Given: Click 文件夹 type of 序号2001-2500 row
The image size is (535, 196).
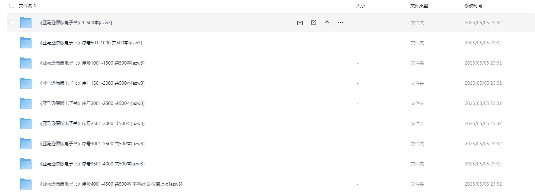Looking at the screenshot, I should pos(417,103).
